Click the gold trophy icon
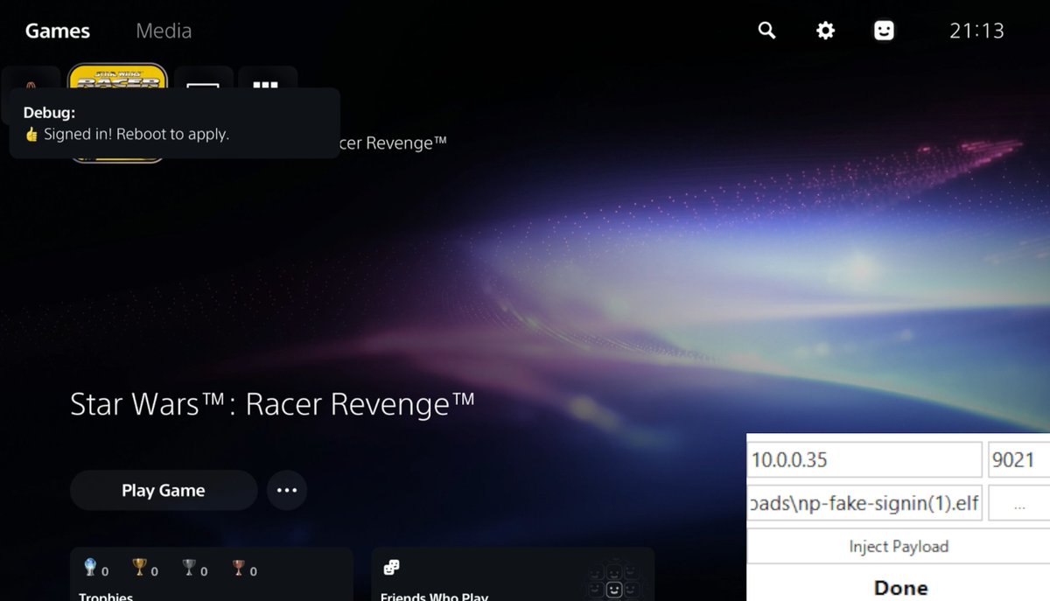 pos(139,568)
